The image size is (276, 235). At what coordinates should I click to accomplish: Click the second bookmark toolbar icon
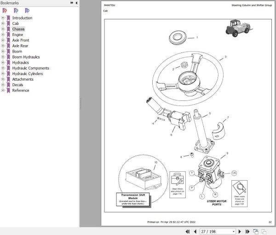(16, 11)
